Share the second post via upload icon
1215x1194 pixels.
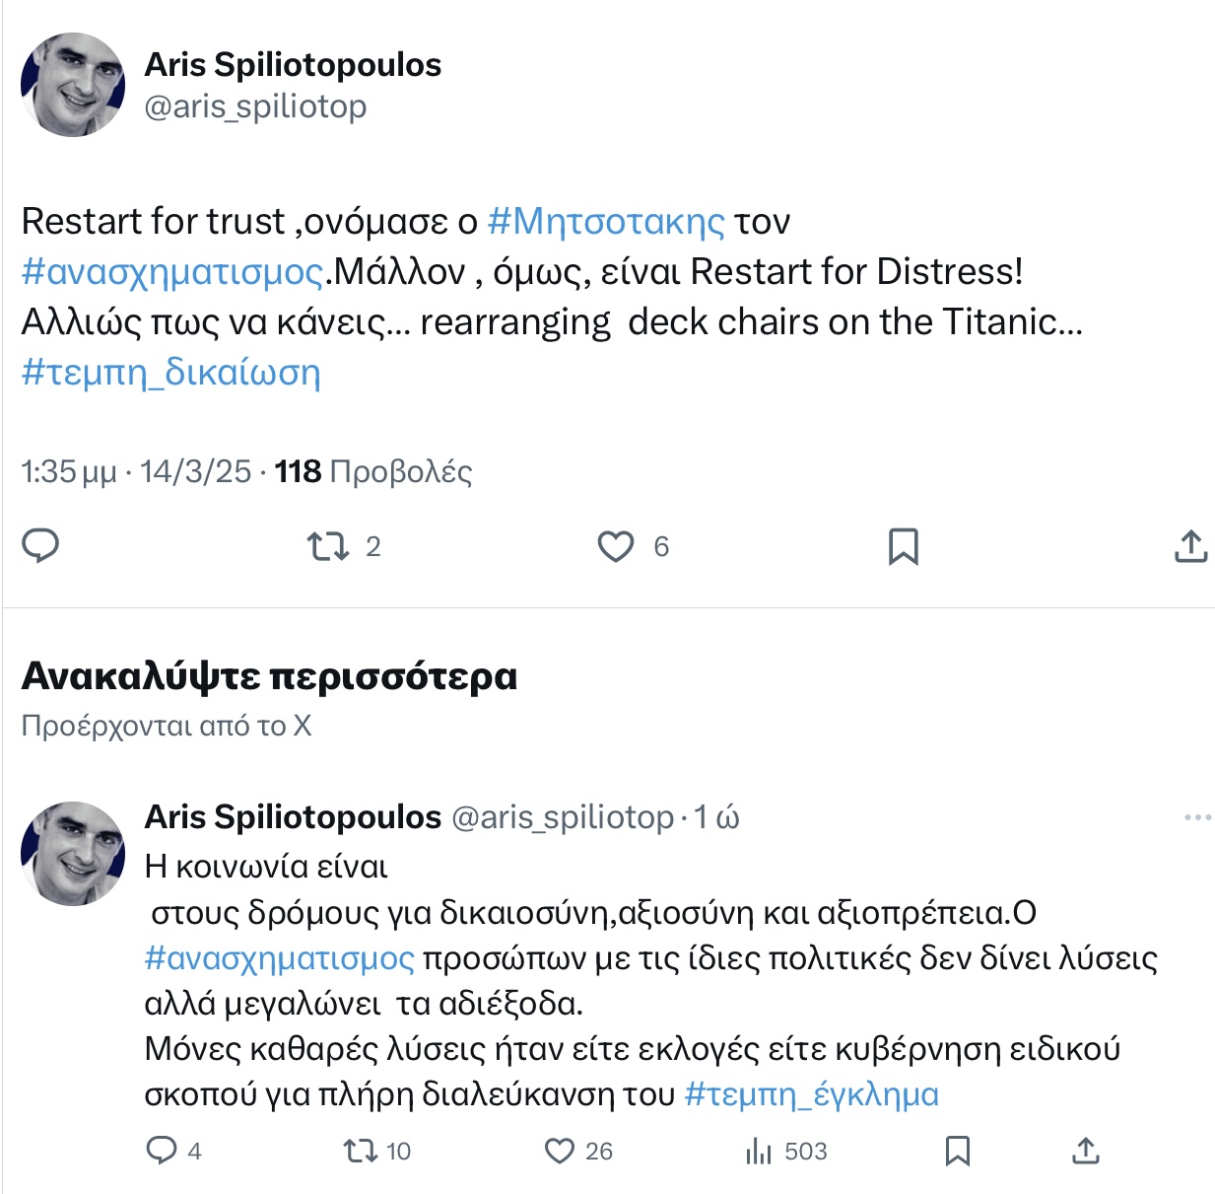(1085, 1150)
